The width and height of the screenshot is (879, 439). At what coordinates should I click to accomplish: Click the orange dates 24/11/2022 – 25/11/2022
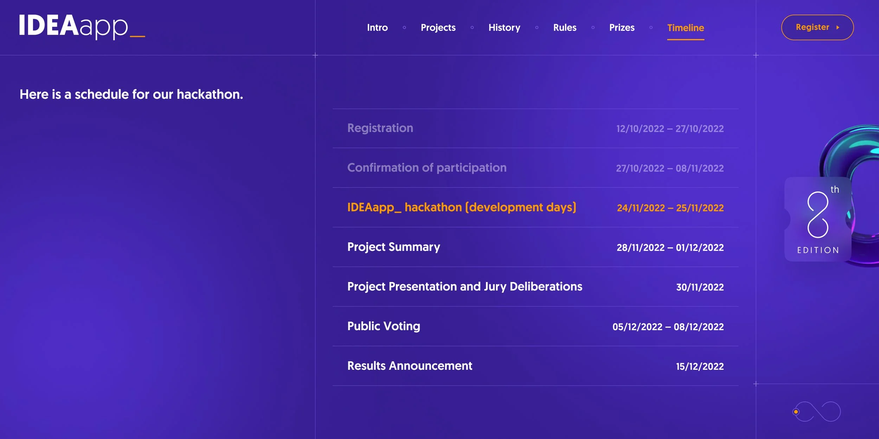(670, 208)
